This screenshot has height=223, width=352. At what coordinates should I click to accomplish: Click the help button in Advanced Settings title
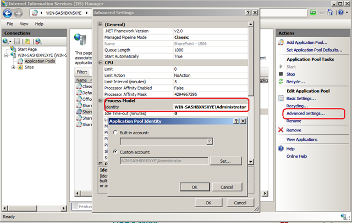(248, 13)
